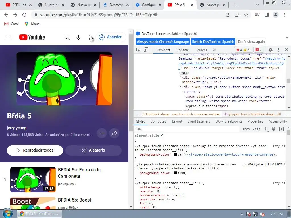This screenshot has height=218, width=291.
Task: Open the Event Listeners tab
Action: tap(199, 121)
